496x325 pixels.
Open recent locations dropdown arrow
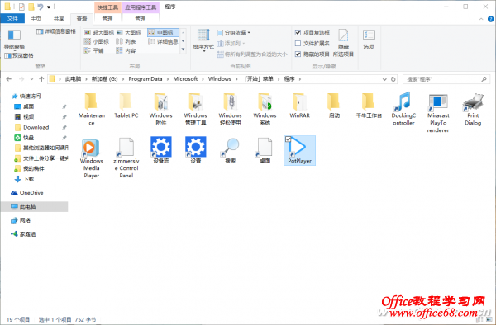coord(31,79)
